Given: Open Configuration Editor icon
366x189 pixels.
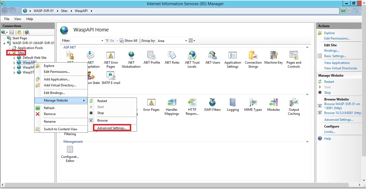Looking at the screenshot, I should point(70,150).
